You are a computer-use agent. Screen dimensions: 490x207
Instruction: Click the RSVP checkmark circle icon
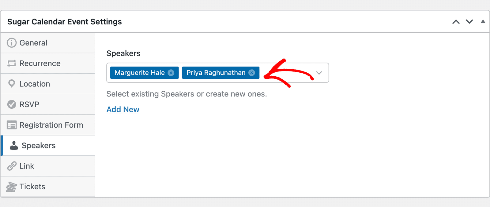tap(12, 104)
